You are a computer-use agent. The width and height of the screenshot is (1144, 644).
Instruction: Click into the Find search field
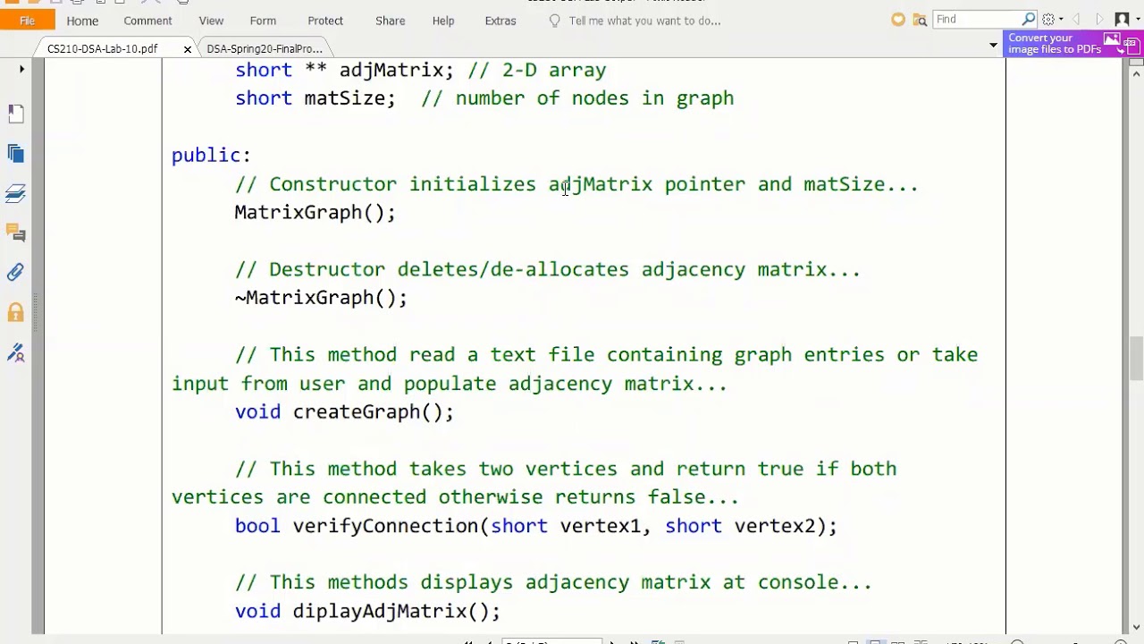[x=977, y=19]
